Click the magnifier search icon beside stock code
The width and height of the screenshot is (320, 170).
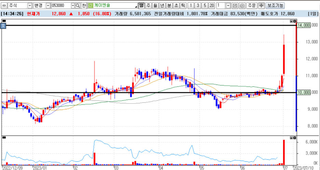point(78,5)
